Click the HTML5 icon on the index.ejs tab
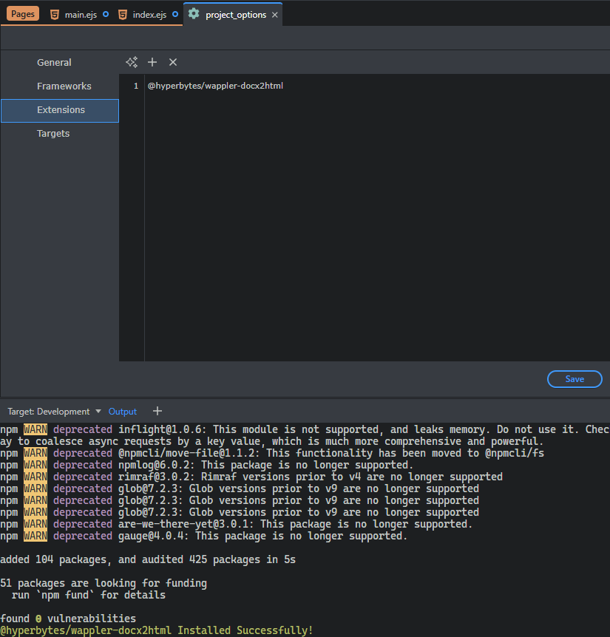This screenshot has width=610, height=637. (x=123, y=14)
